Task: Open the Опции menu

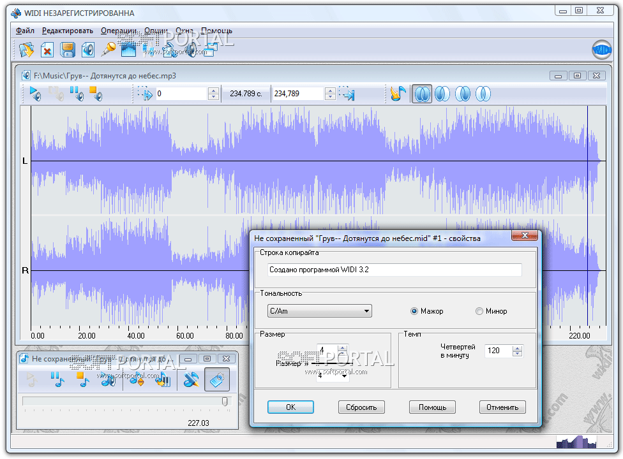Action: 156,31
